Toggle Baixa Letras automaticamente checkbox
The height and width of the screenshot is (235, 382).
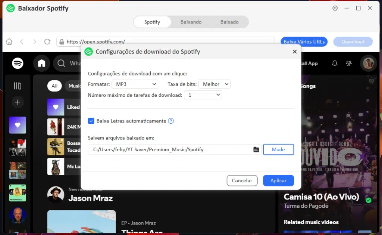(x=91, y=121)
